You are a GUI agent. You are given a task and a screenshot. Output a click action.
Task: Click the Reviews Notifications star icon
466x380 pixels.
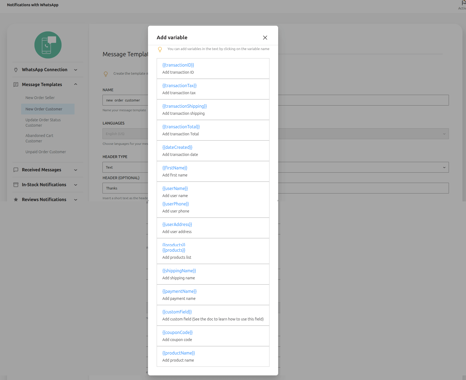click(16, 199)
